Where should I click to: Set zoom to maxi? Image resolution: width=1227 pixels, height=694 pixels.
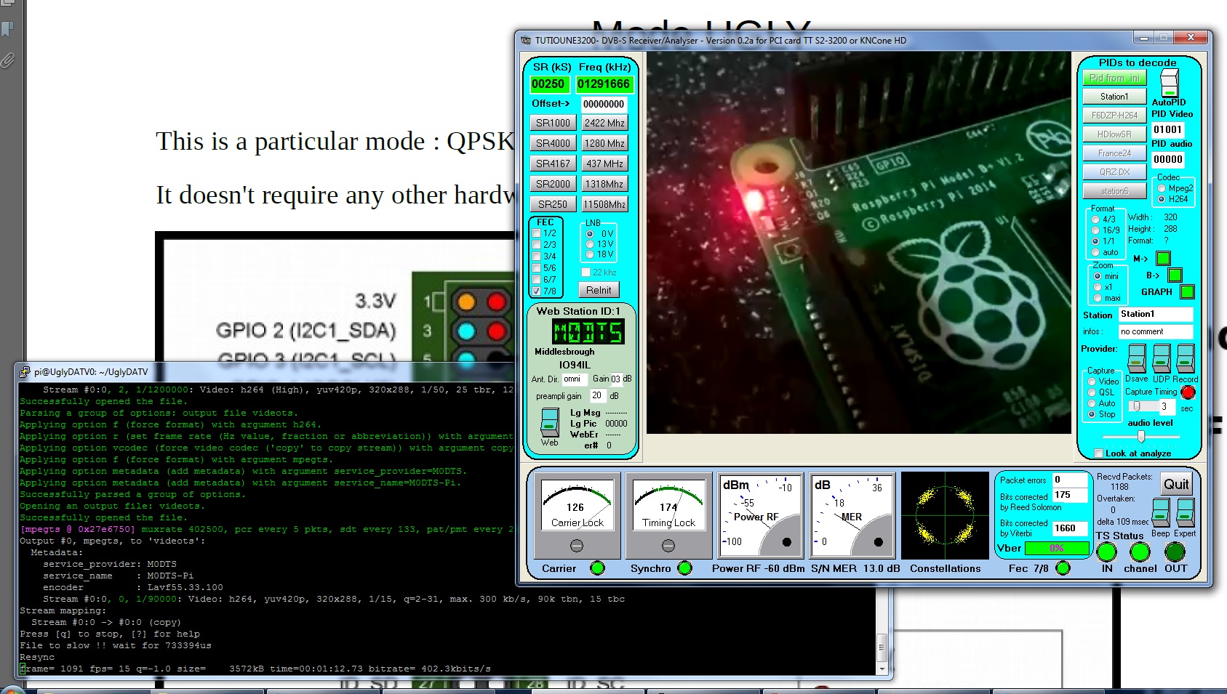pyautogui.click(x=1098, y=298)
